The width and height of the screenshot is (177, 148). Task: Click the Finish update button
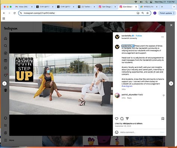pyautogui.click(x=167, y=13)
